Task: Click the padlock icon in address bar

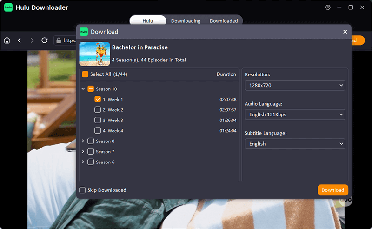Action: coord(59,40)
